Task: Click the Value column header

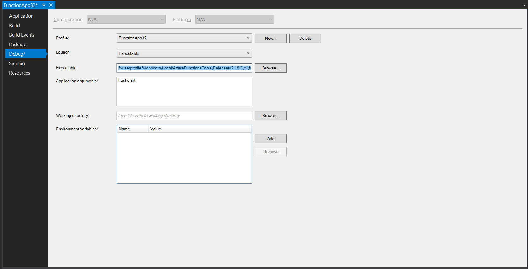Action: [x=199, y=129]
